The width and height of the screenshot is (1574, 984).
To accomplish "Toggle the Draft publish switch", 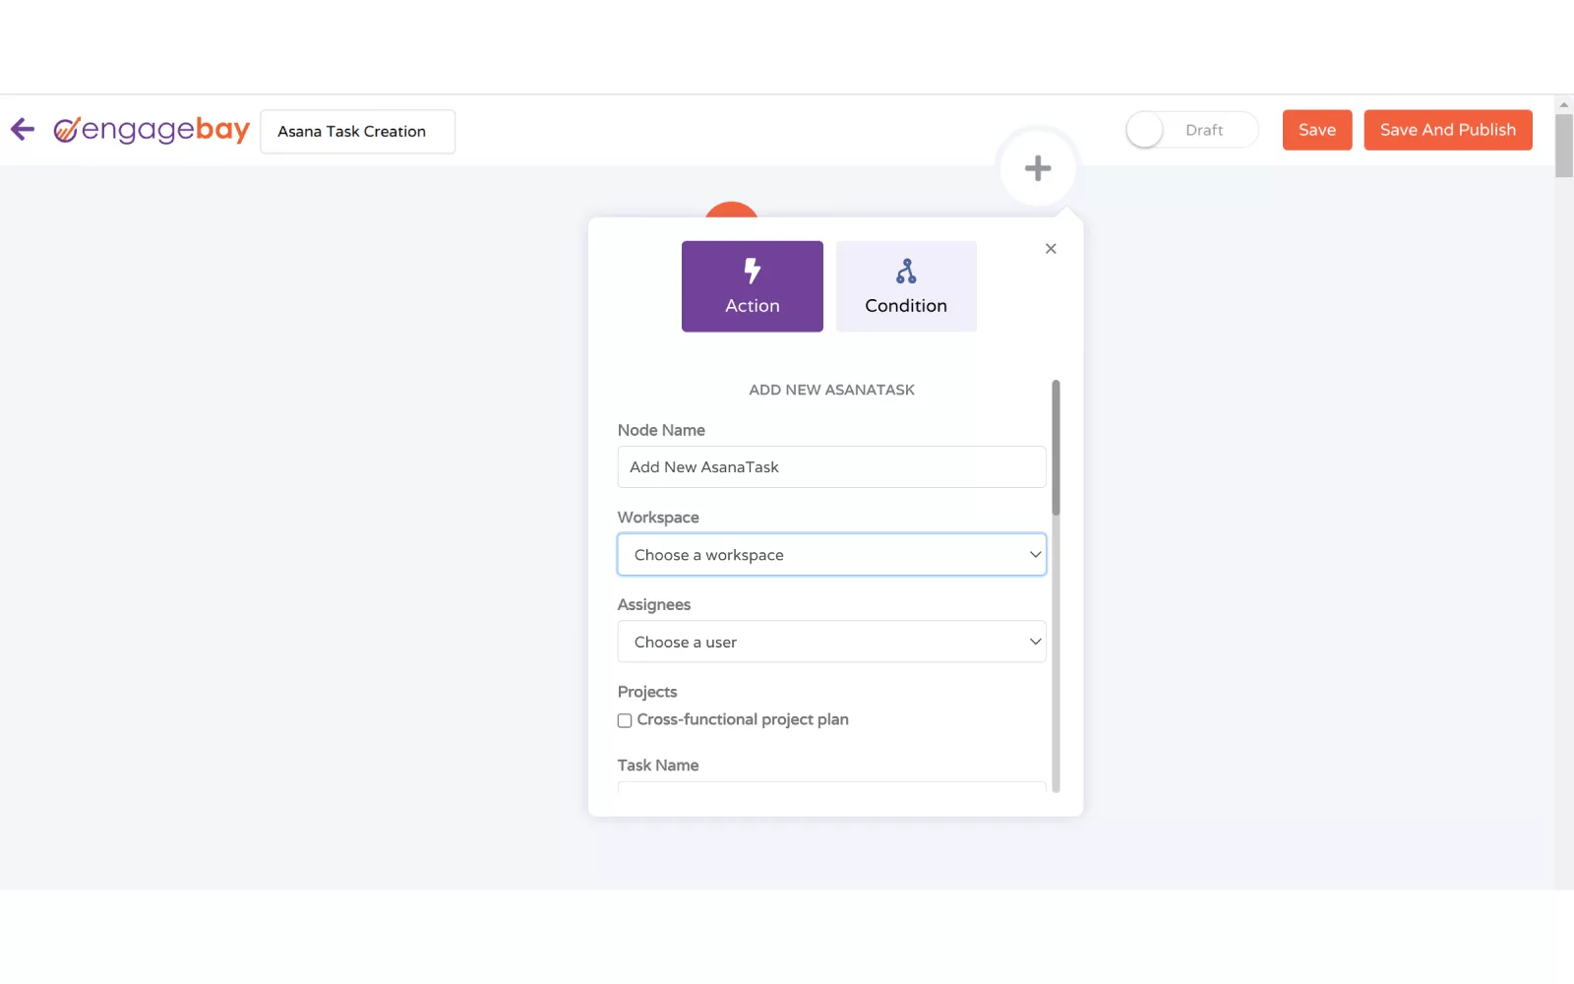I will (x=1146, y=130).
